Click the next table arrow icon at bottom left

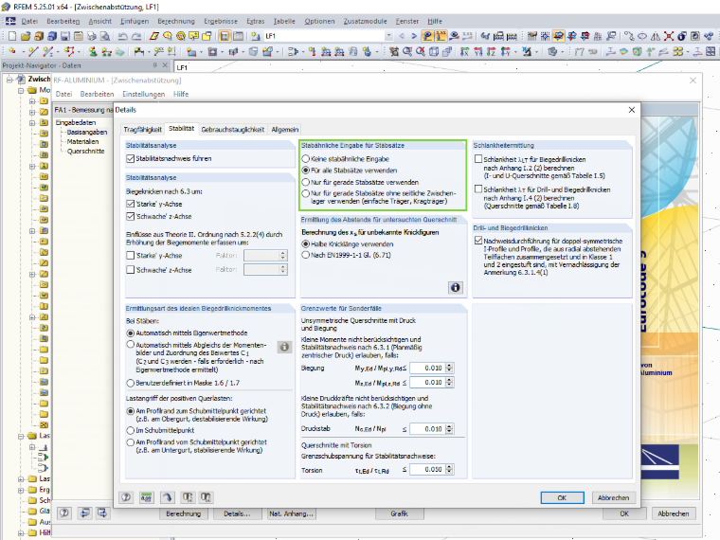point(102,513)
